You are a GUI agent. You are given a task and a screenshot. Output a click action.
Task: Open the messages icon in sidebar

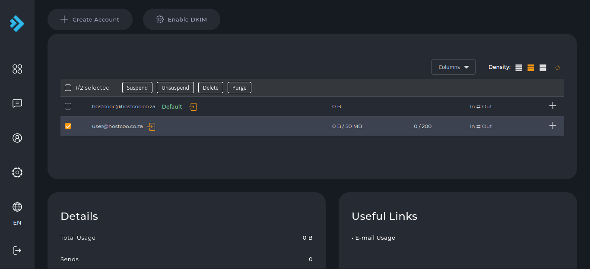coord(17,103)
